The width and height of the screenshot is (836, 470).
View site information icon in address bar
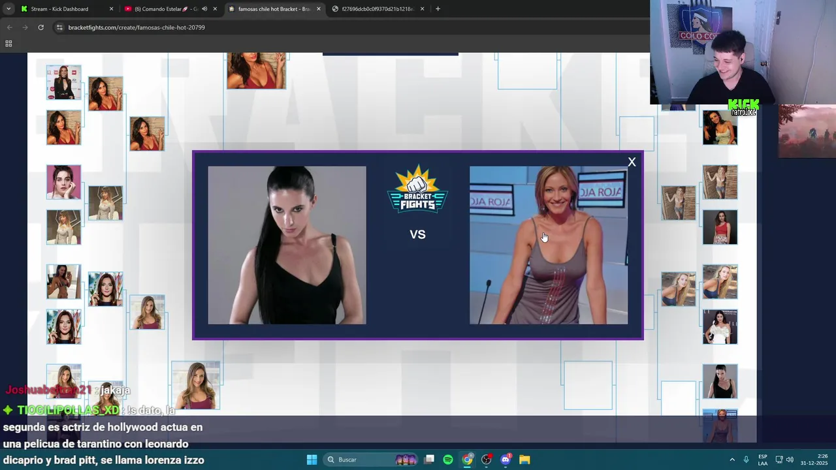59,27
